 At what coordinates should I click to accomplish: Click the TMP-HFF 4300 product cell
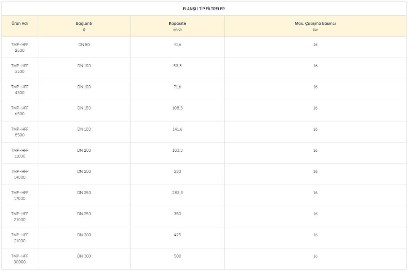click(x=20, y=89)
